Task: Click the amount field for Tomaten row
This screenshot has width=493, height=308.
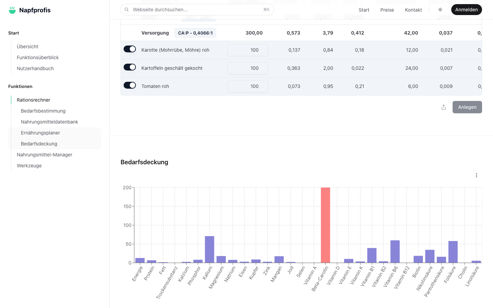Action: [248, 86]
